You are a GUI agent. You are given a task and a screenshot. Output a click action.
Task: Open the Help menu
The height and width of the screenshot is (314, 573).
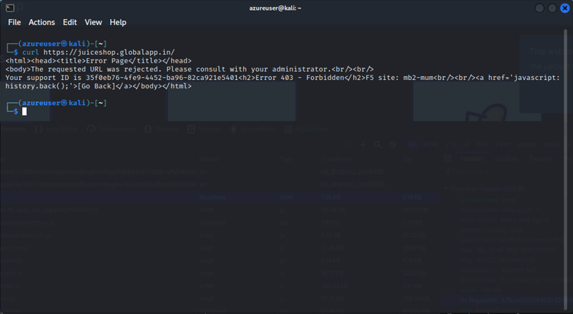(x=118, y=23)
